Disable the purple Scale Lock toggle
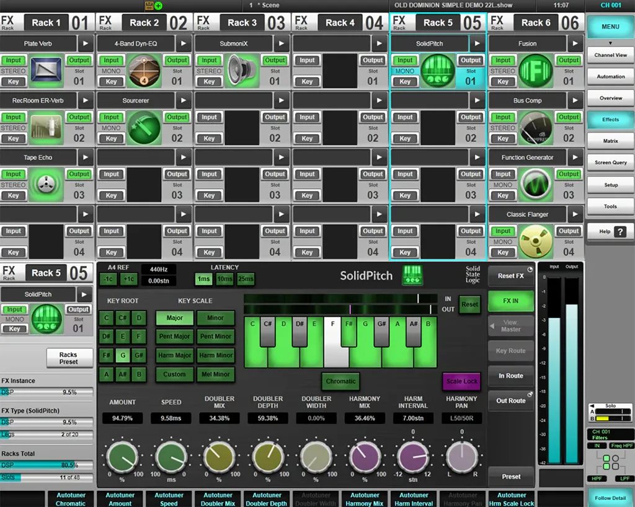 (x=461, y=381)
